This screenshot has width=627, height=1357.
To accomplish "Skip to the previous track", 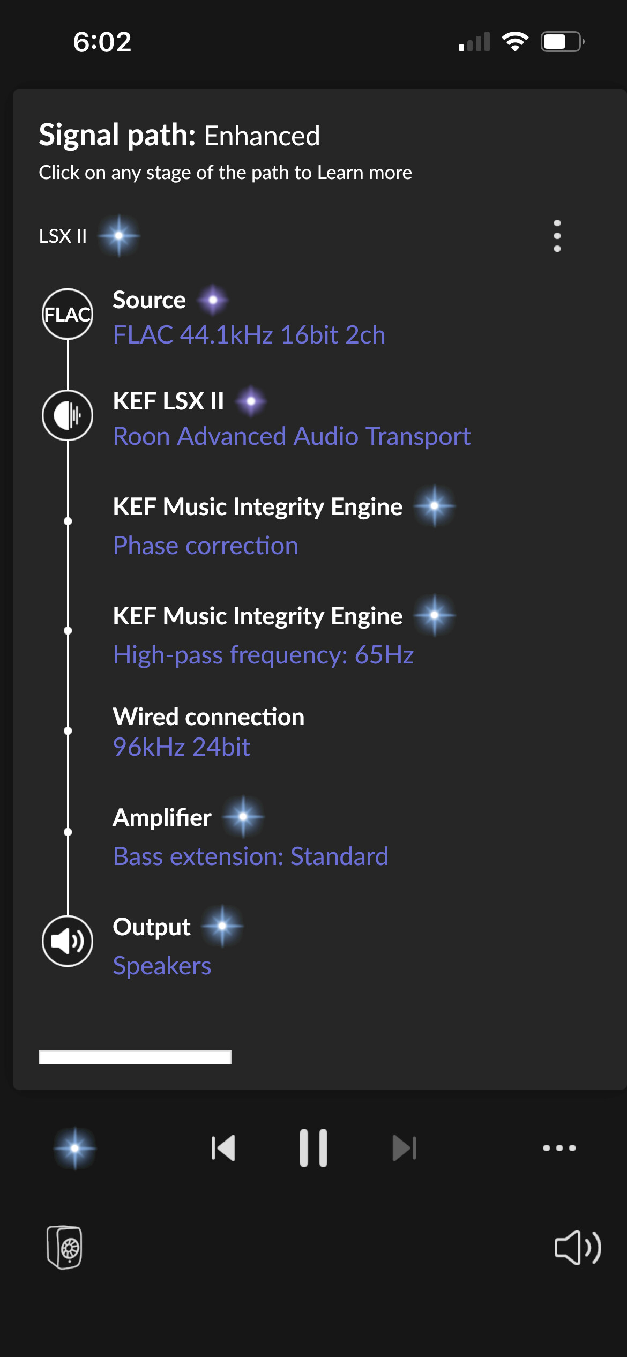I will [x=223, y=1148].
